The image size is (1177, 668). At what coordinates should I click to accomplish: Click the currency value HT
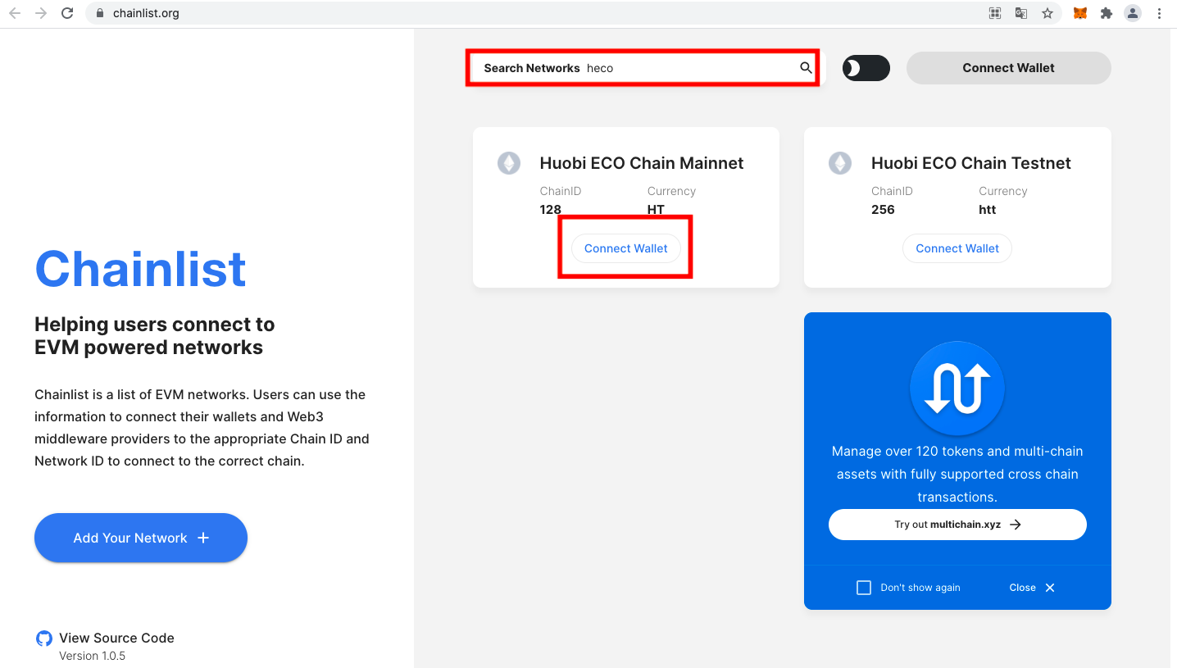[656, 210]
